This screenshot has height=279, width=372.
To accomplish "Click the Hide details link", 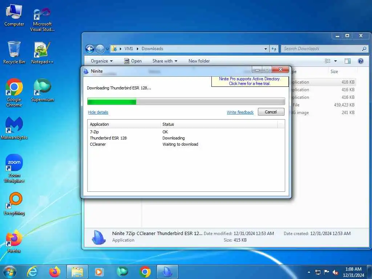I will point(98,112).
